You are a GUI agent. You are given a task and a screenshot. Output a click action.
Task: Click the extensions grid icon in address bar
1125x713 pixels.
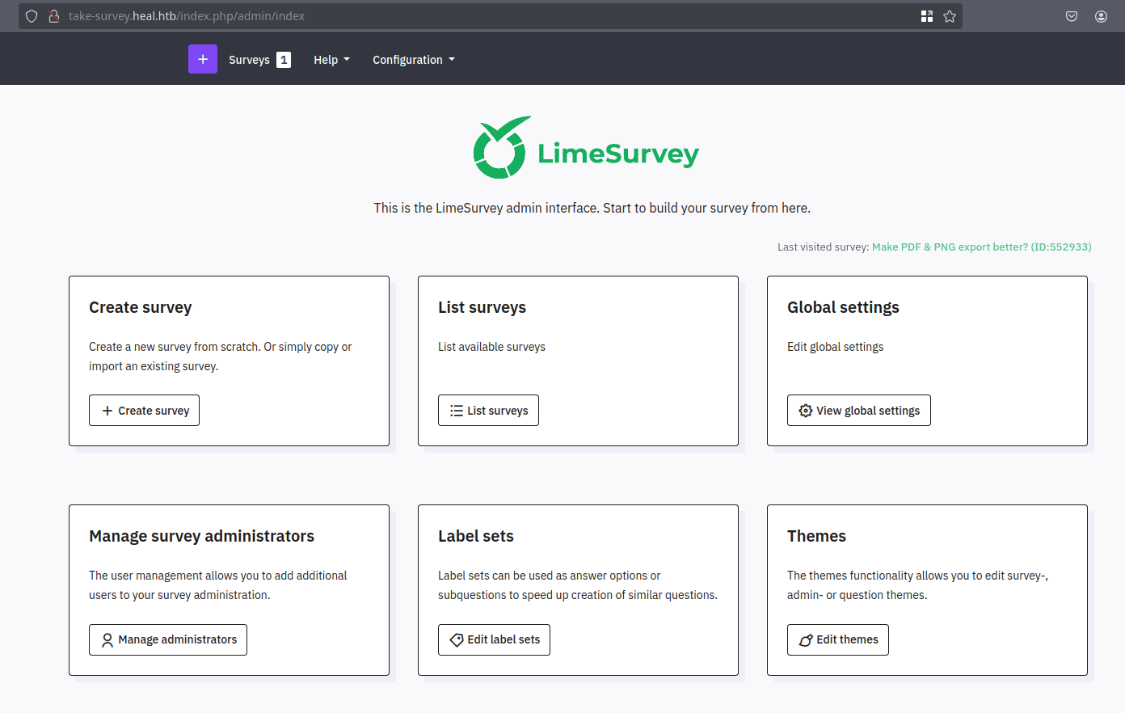(x=926, y=16)
